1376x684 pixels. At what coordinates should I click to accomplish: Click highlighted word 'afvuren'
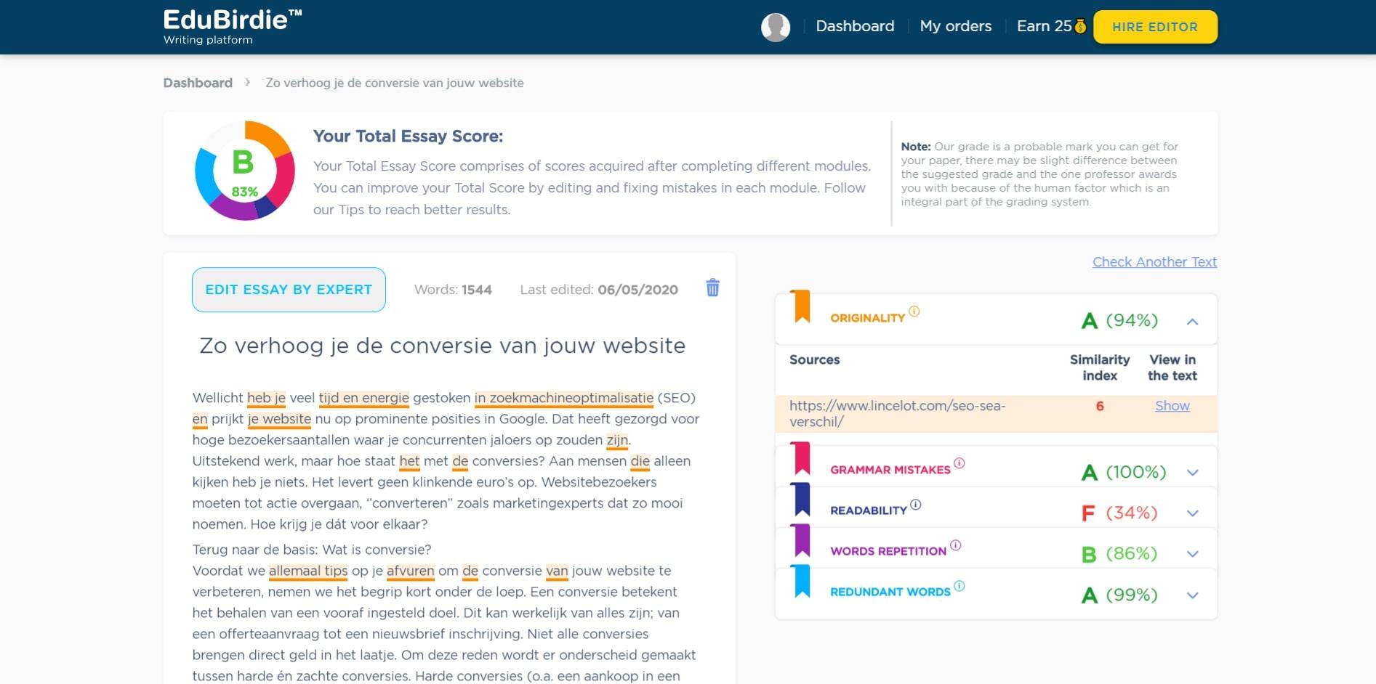410,571
